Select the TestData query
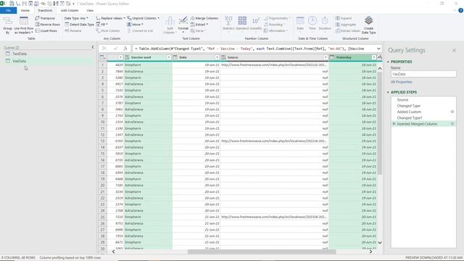 click(x=20, y=54)
